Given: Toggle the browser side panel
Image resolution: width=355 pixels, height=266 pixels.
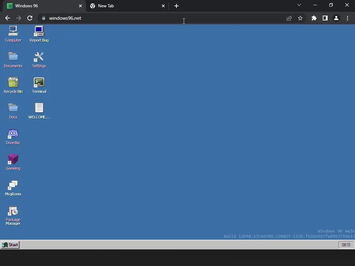Looking at the screenshot, I should 325,18.
